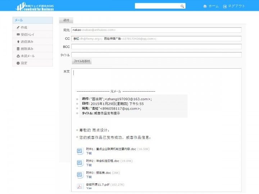Click the 送付 send tab
The image size is (259, 194).
point(66,20)
